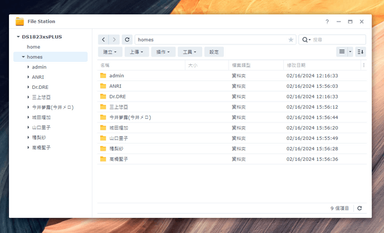
Task: Click into the search text field
Action: click(338, 40)
